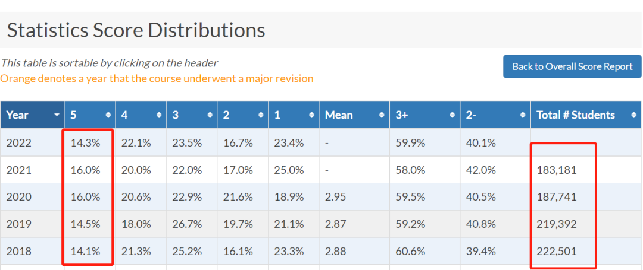Click the Year header dropdown arrow
This screenshot has height=270, width=643.
57,116
